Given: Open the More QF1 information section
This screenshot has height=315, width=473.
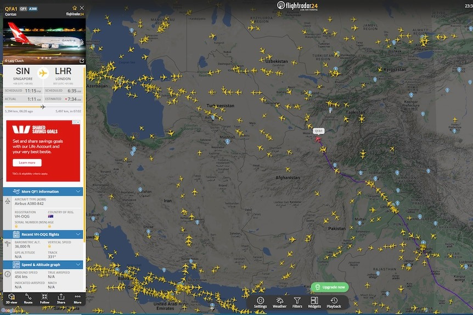Looking at the screenshot, I should (x=43, y=192).
